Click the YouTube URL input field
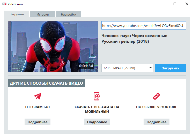This screenshot has width=193, height=138. click(144, 26)
